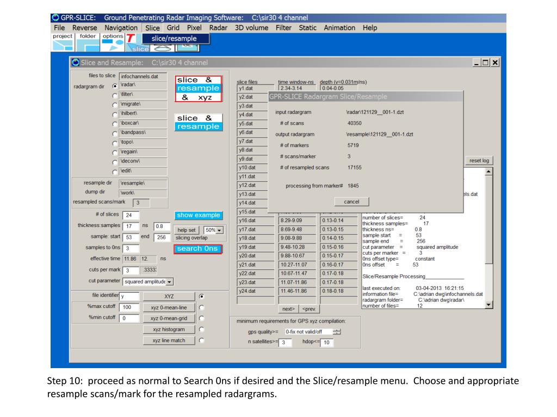Click the sample start input field
Screen dimensions: 557x417
[x=131, y=237]
